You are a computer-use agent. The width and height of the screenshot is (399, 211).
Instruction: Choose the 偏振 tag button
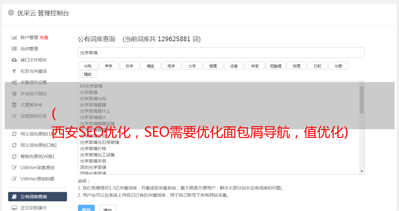click(x=150, y=66)
